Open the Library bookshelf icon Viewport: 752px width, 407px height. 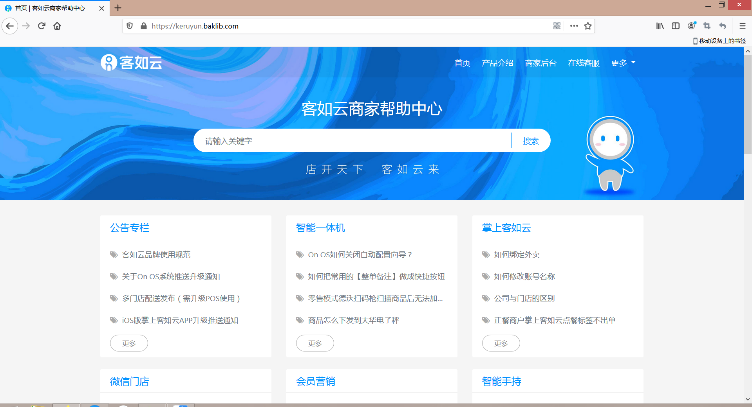pyautogui.click(x=660, y=26)
